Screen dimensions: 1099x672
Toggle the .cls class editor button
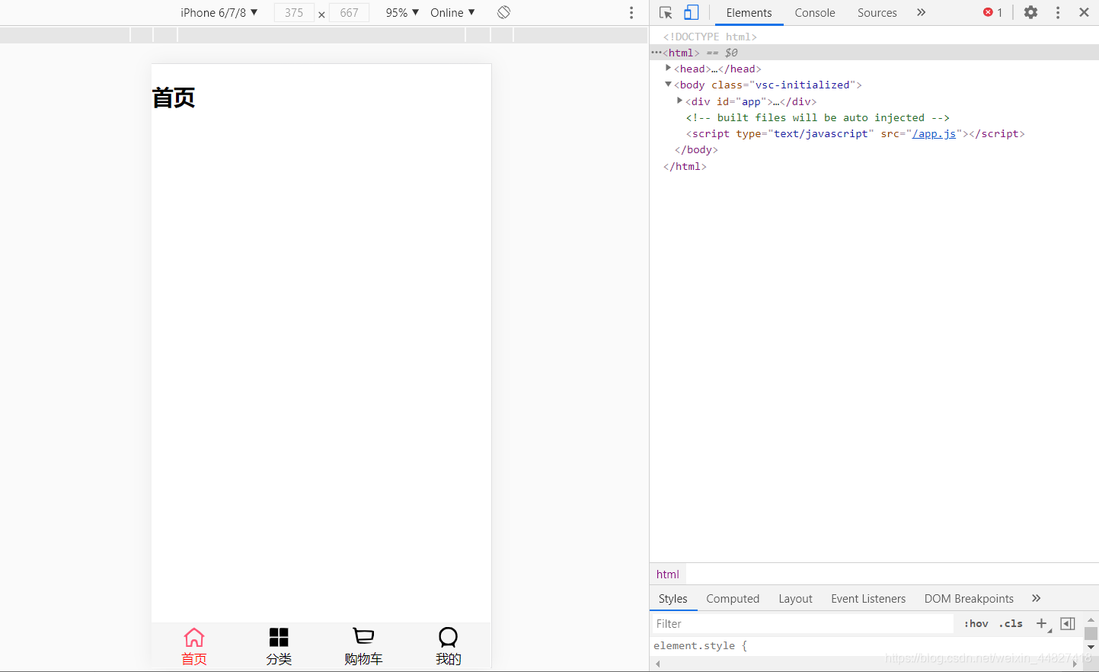click(1011, 623)
